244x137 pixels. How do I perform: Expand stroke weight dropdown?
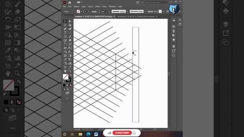tap(109, 11)
